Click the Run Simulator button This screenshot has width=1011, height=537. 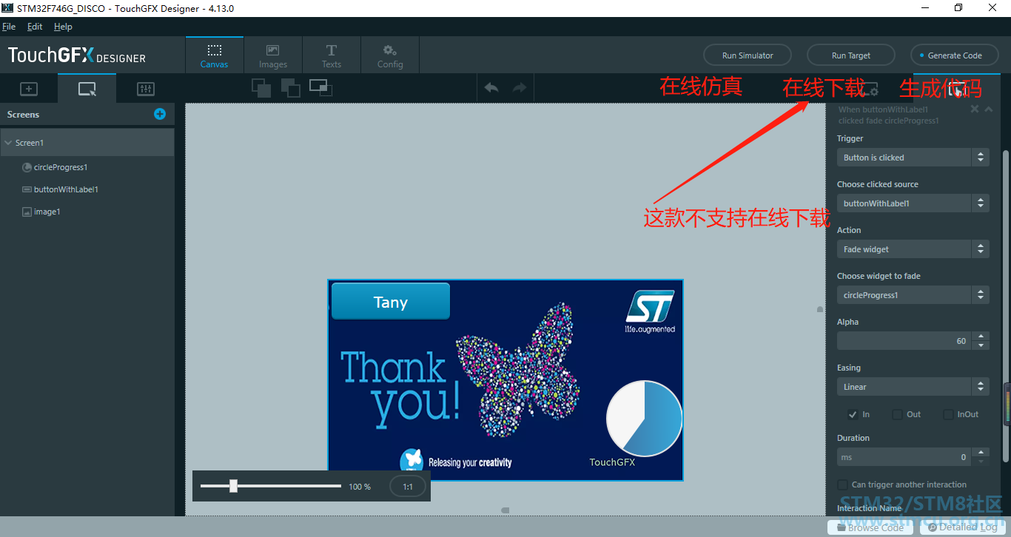pos(748,55)
